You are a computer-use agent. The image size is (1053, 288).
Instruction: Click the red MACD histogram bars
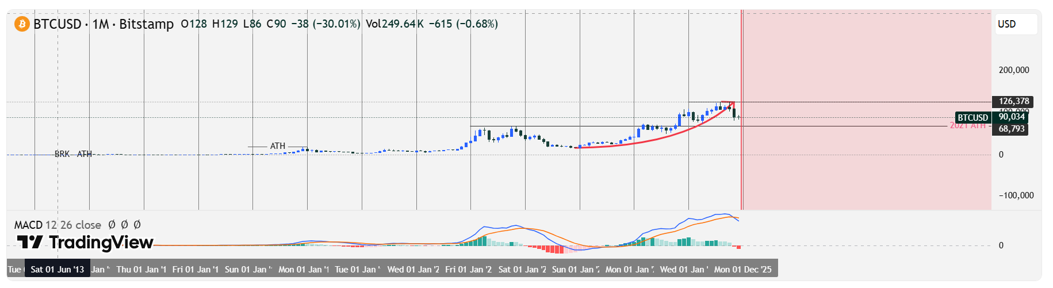(x=551, y=249)
